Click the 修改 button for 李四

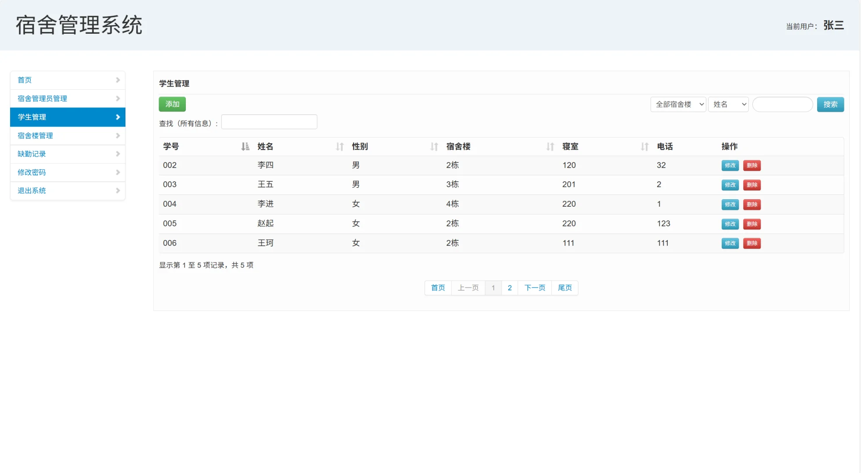(x=730, y=165)
